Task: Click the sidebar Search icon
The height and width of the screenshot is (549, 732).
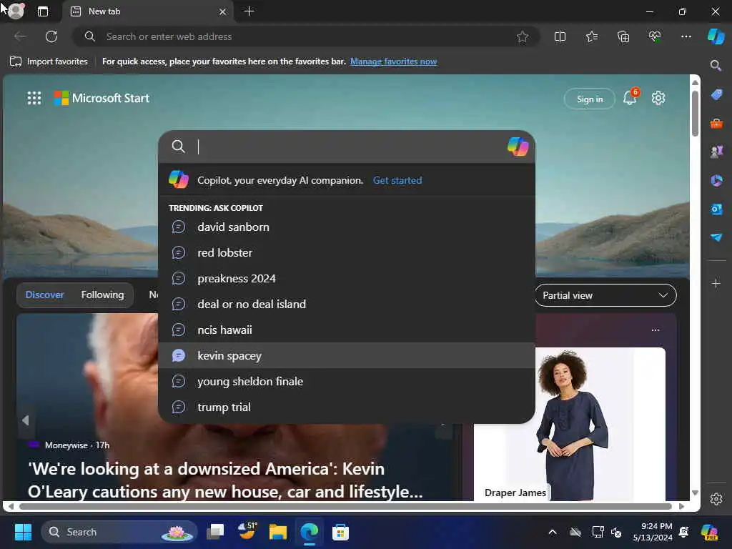Action: (x=716, y=65)
